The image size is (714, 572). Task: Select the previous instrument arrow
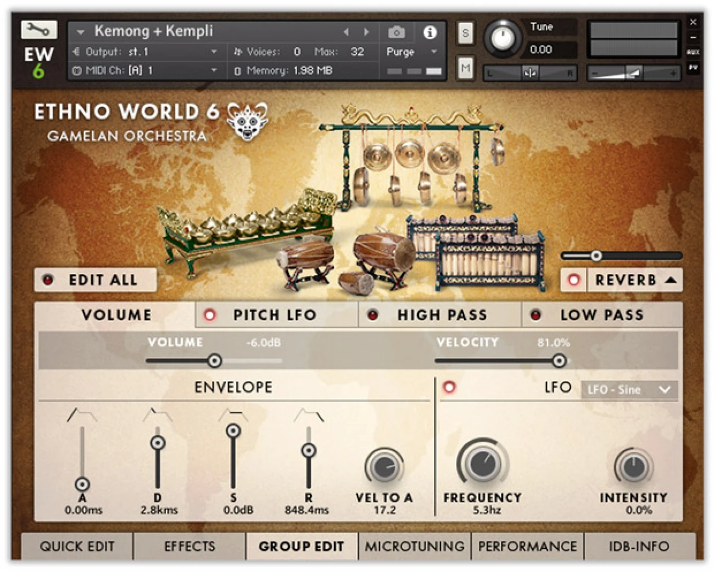(346, 32)
